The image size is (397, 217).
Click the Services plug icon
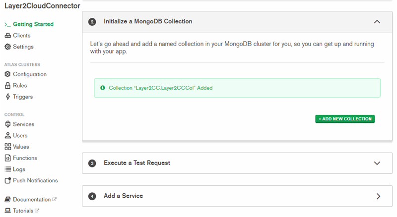tap(7, 124)
